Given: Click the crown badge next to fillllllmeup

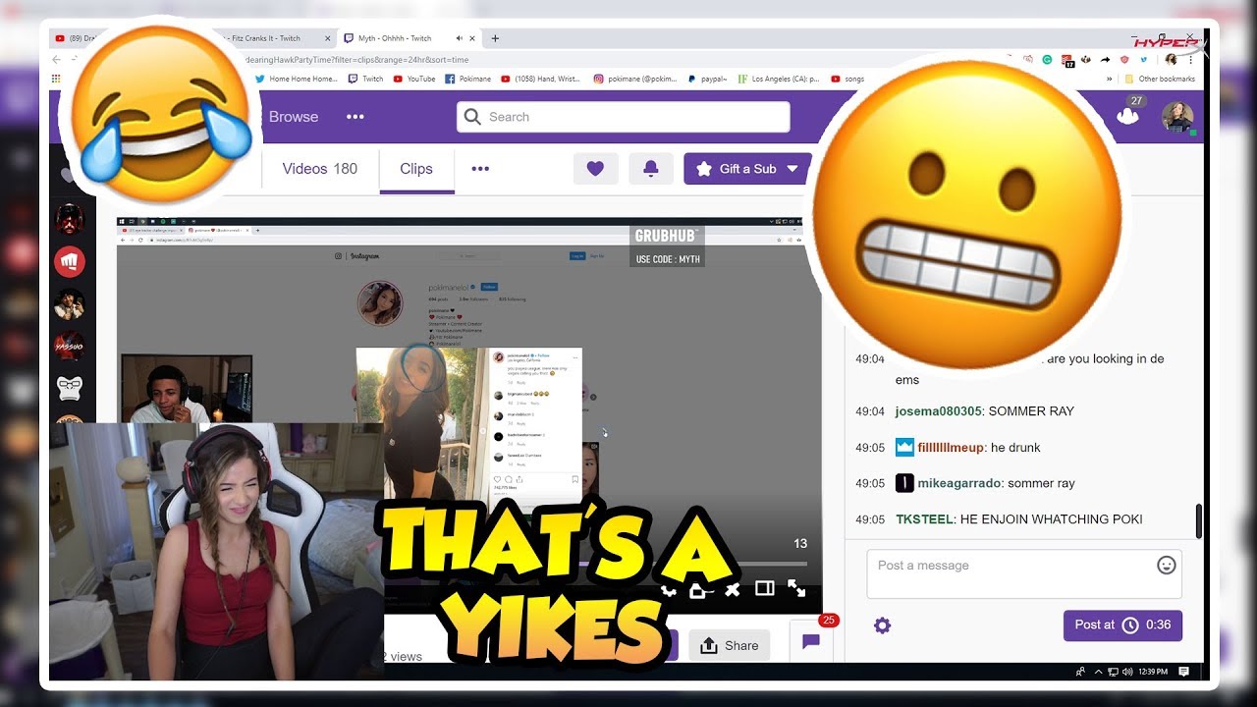Looking at the screenshot, I should (904, 447).
